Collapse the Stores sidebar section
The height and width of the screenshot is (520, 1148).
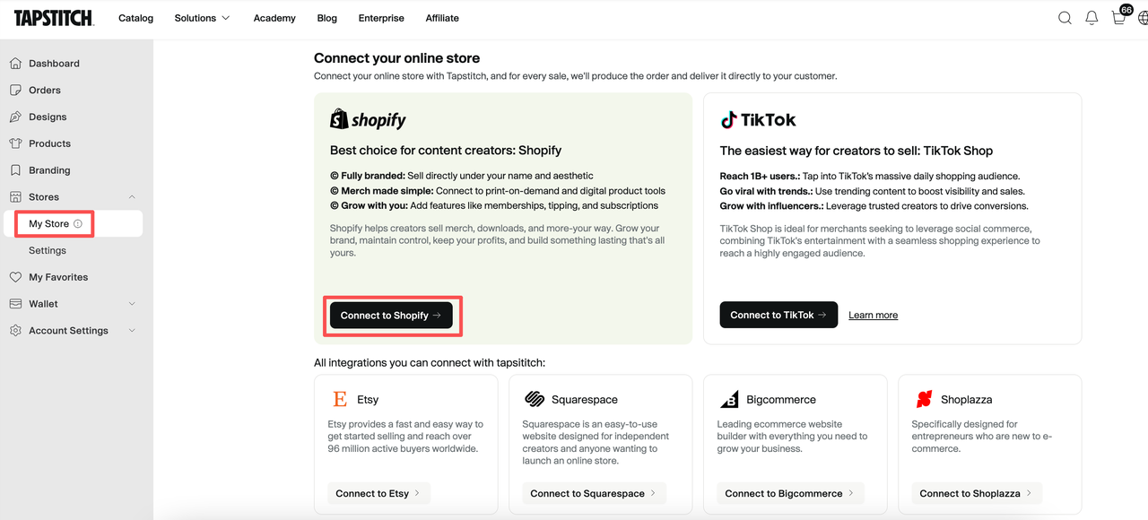click(132, 197)
